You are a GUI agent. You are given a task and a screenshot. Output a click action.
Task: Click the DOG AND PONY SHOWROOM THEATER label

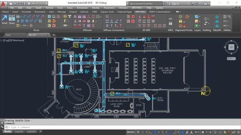(x=167, y=70)
